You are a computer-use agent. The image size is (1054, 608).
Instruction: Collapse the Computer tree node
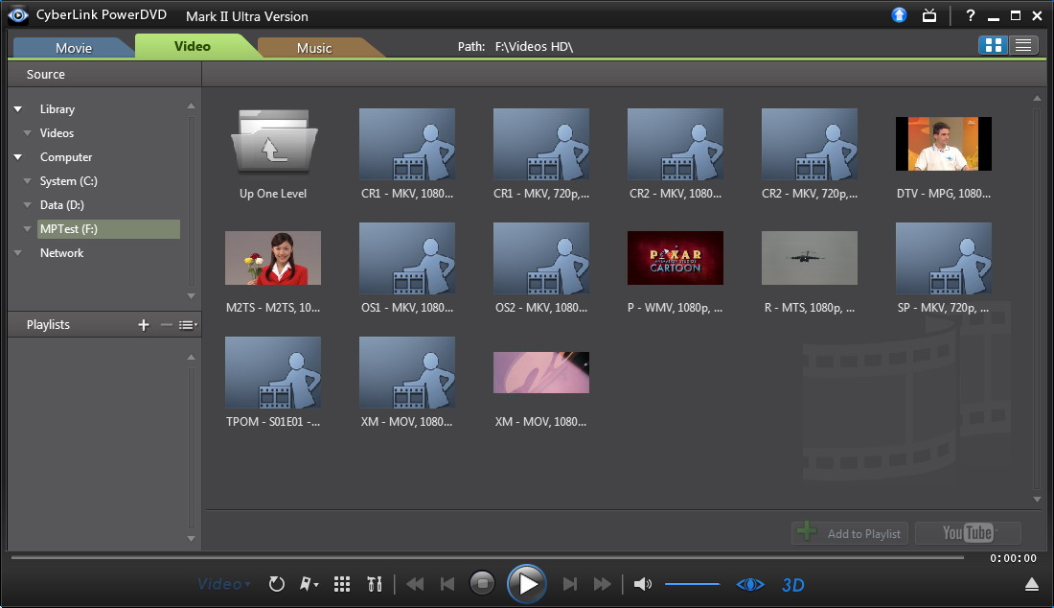point(18,157)
